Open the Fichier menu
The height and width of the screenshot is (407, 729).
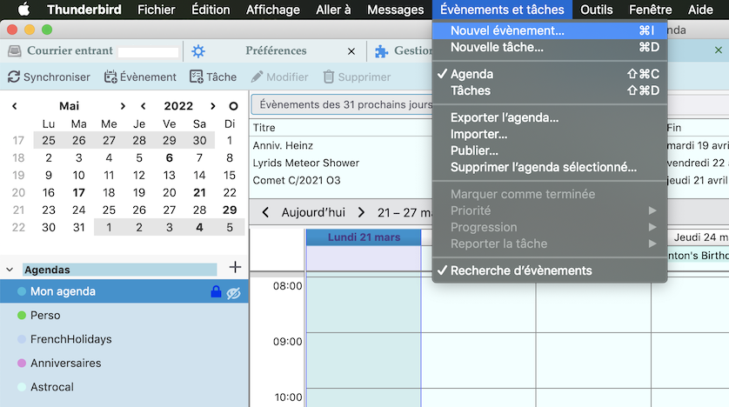coord(157,10)
